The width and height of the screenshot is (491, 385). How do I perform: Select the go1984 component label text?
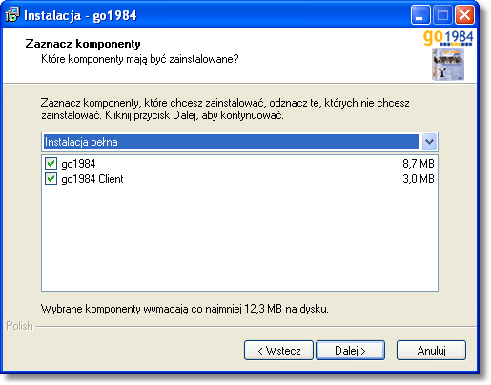pyautogui.click(x=78, y=164)
